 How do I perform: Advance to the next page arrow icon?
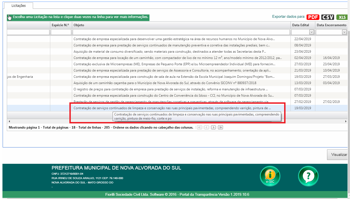pos(213,127)
